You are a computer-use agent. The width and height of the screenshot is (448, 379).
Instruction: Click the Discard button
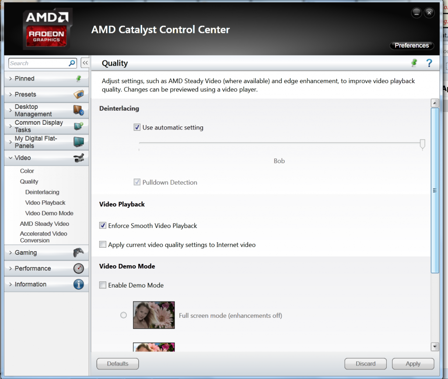click(365, 364)
